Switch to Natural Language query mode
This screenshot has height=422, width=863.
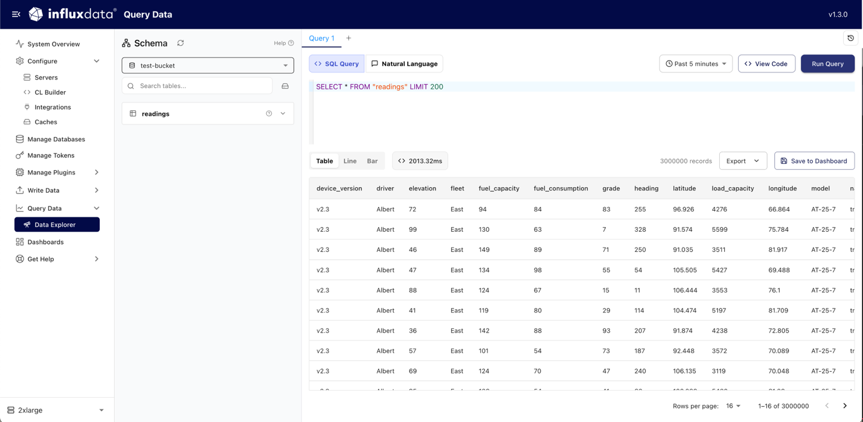404,64
